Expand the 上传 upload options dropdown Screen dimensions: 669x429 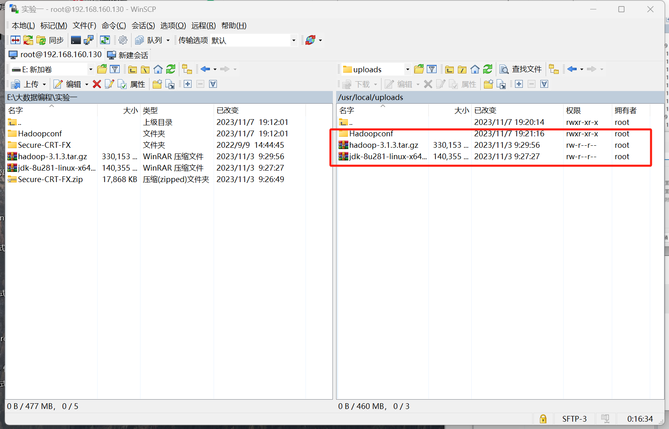[44, 84]
